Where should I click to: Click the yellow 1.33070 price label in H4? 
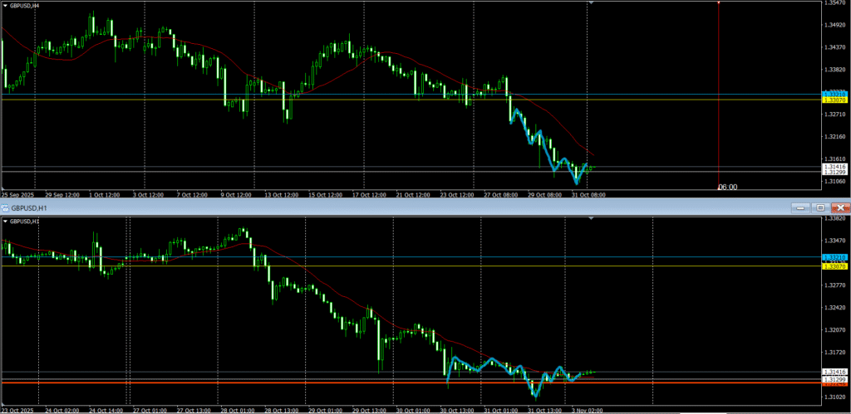coord(834,100)
